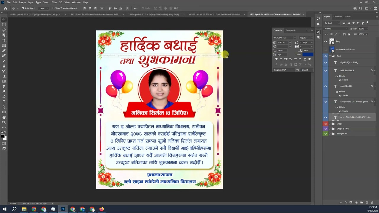Select the Lasso tool

tap(4, 30)
